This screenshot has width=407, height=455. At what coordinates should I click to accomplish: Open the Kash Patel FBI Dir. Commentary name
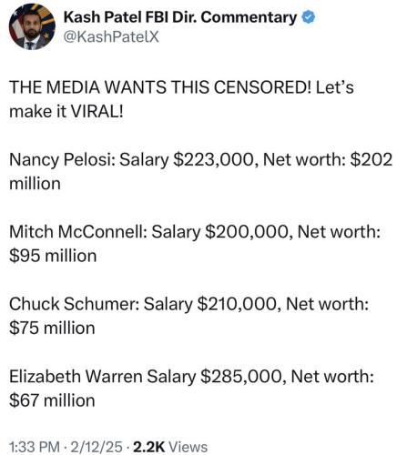coord(180,17)
